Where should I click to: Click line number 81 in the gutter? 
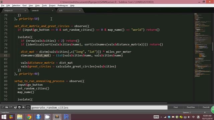(x=6, y=55)
